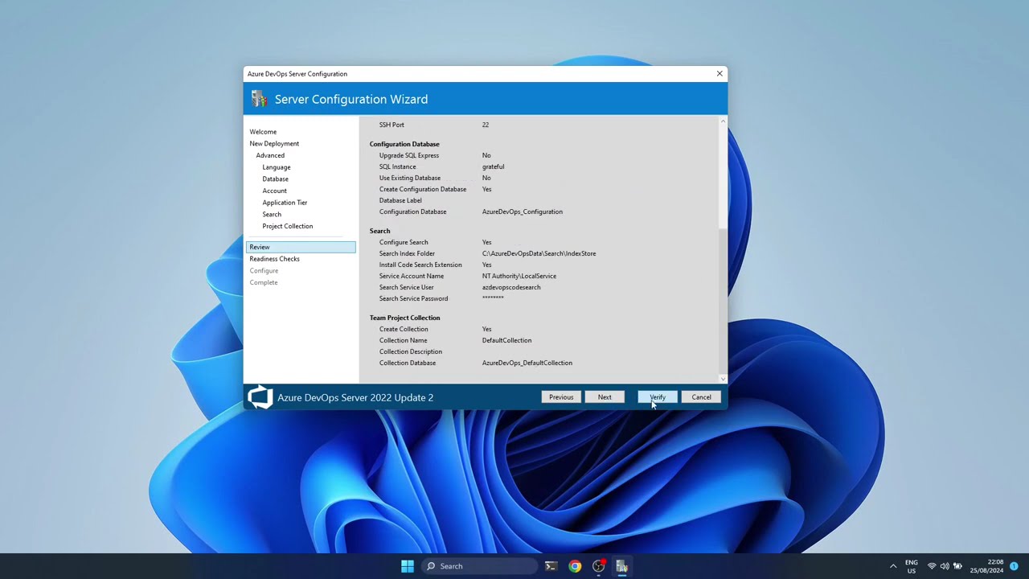Go to the Database step
Screen dimensions: 1029x579
[275, 179]
